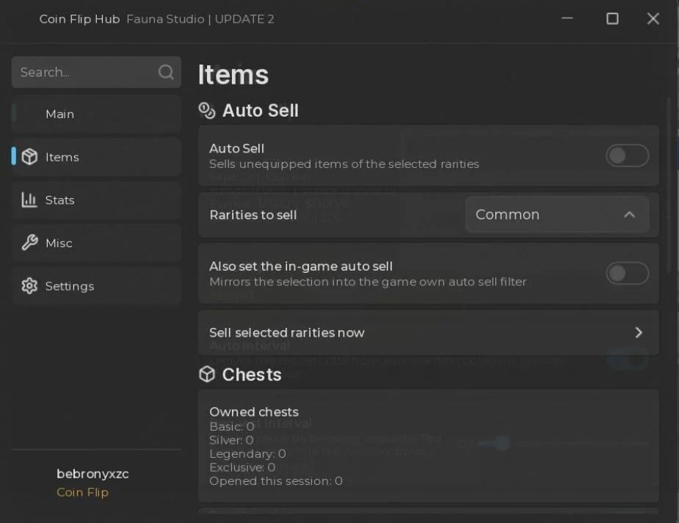Focus the Search input field
Image resolution: width=679 pixels, height=523 pixels.
click(x=96, y=72)
